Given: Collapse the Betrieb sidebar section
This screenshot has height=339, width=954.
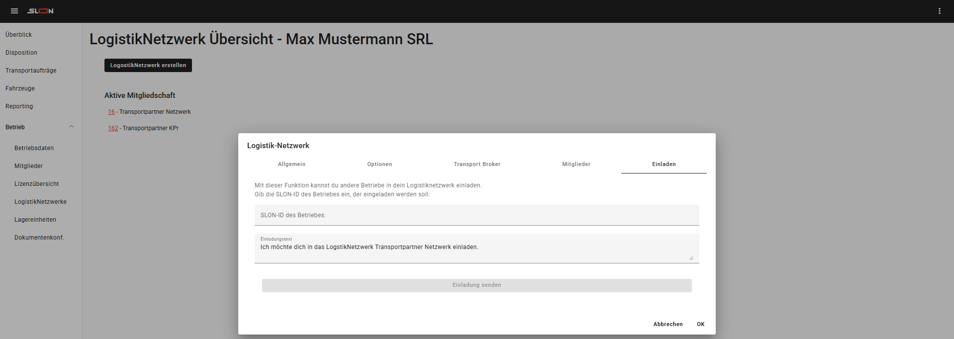Looking at the screenshot, I should [x=71, y=127].
